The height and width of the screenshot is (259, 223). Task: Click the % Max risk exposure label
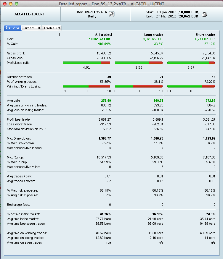[22, 191]
